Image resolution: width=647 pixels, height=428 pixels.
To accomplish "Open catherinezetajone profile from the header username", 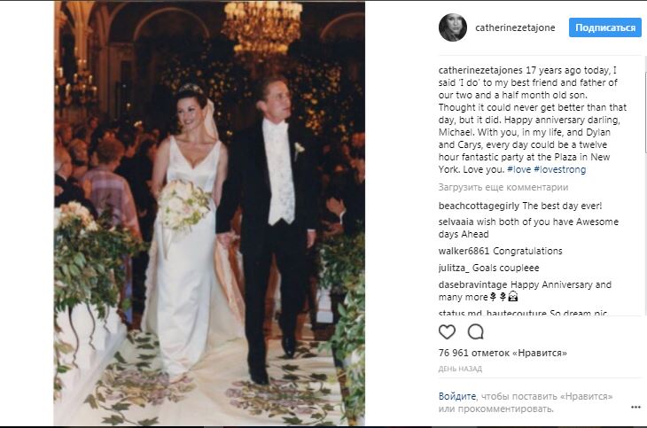I will tap(517, 27).
